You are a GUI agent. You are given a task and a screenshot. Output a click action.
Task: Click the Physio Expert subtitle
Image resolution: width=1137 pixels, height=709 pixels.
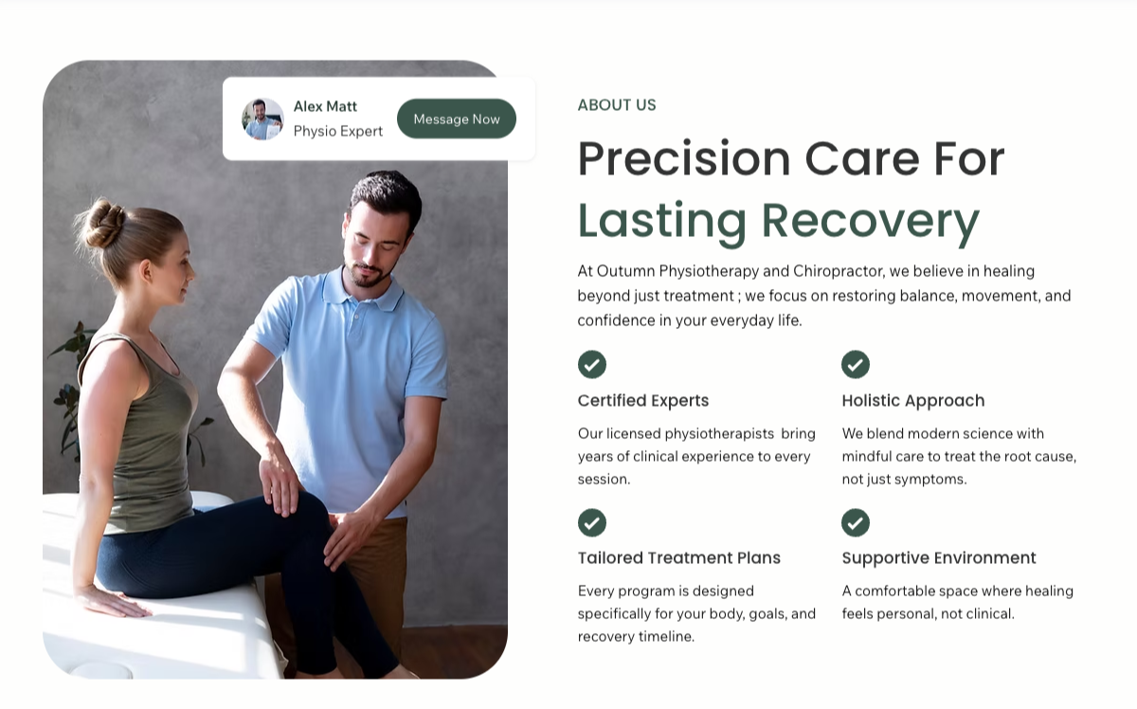coord(338,131)
